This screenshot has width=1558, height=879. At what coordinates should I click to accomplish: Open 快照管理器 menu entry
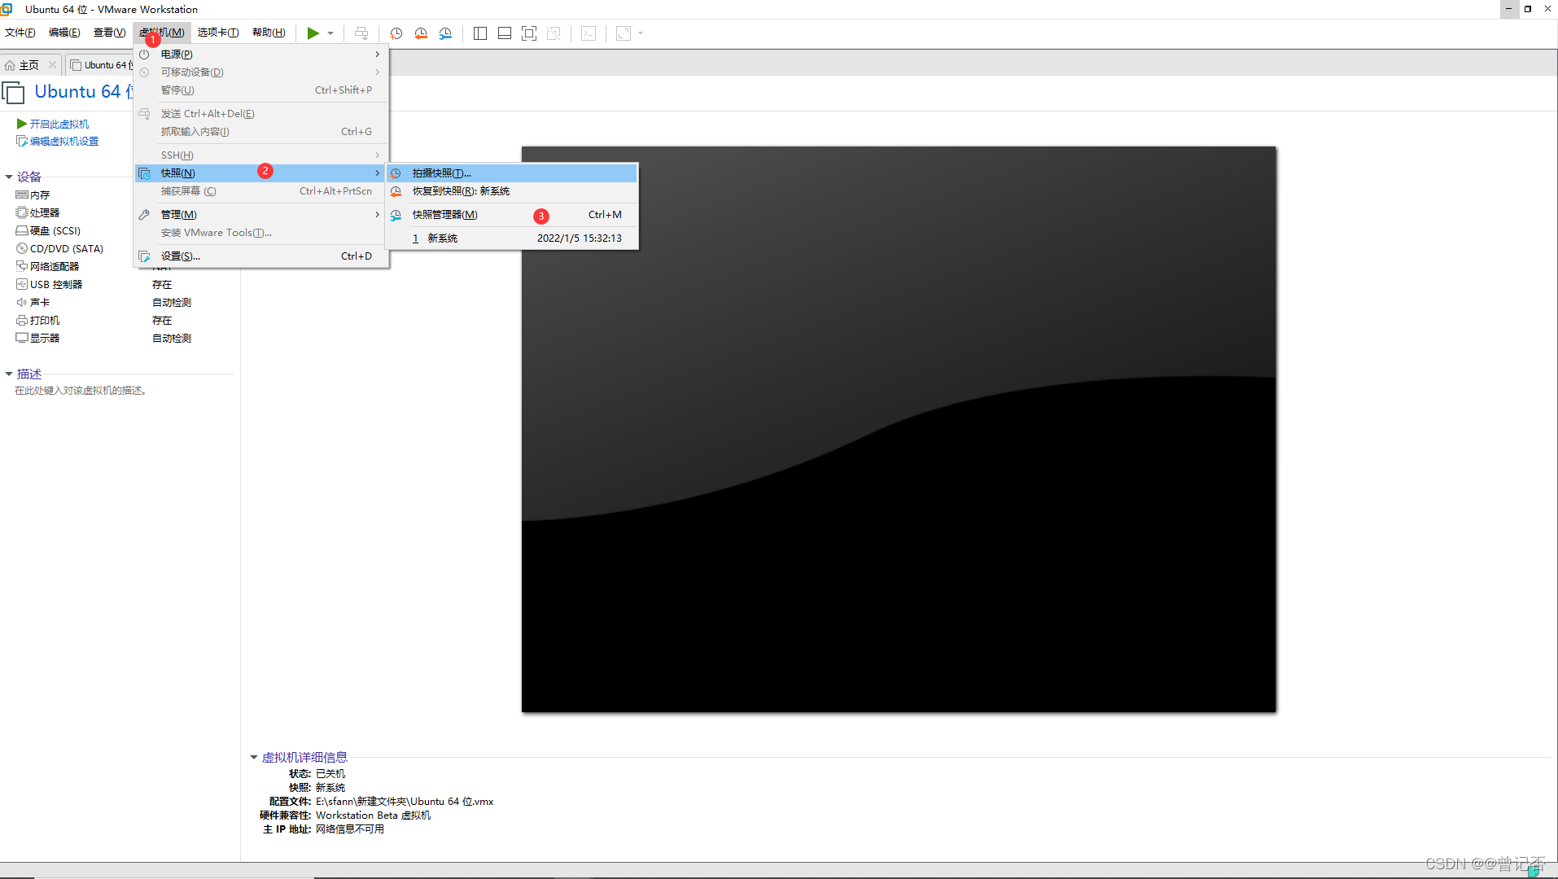coord(444,215)
